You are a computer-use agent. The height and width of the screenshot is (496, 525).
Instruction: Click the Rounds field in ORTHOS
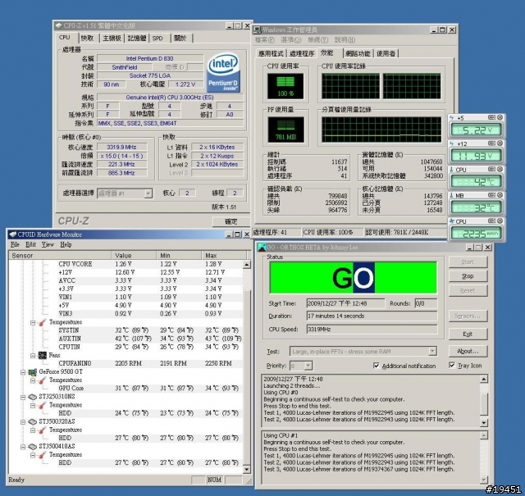coord(426,303)
